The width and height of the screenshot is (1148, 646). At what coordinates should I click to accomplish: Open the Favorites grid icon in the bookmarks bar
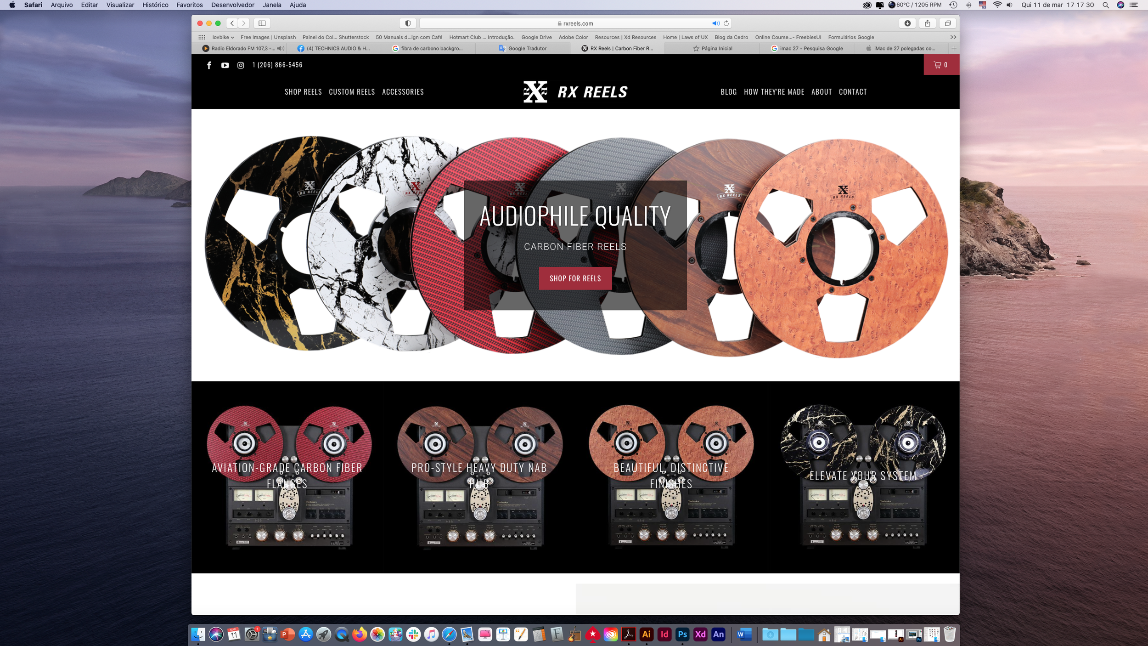click(202, 37)
